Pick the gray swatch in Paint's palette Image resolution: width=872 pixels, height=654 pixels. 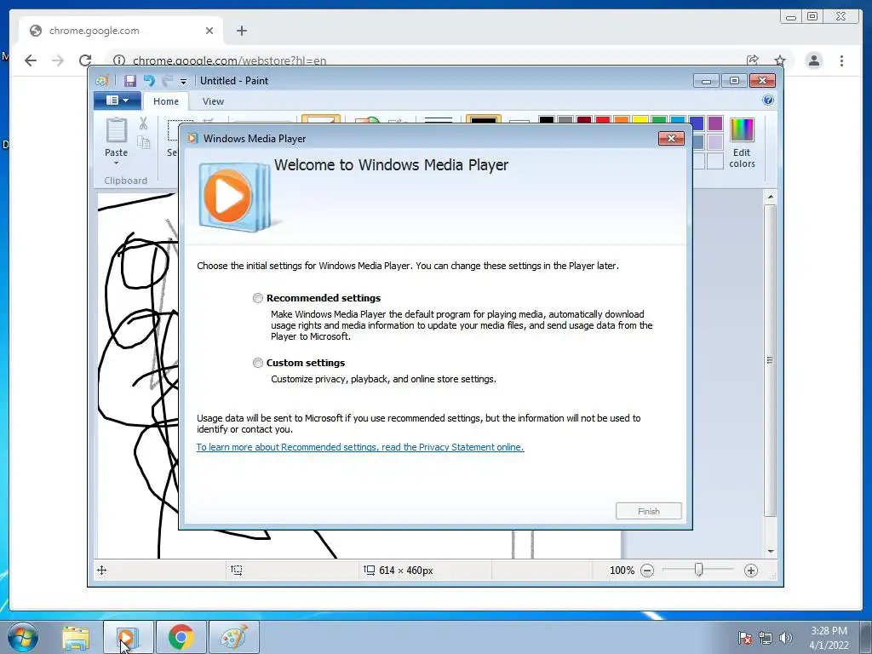(565, 120)
